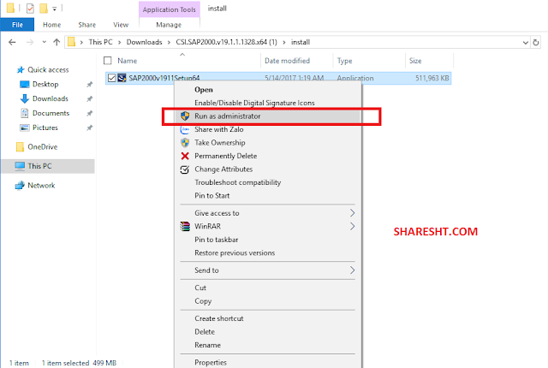Click CSI.SAP2000 folder in address path
This screenshot has width=548, height=368.
226,42
